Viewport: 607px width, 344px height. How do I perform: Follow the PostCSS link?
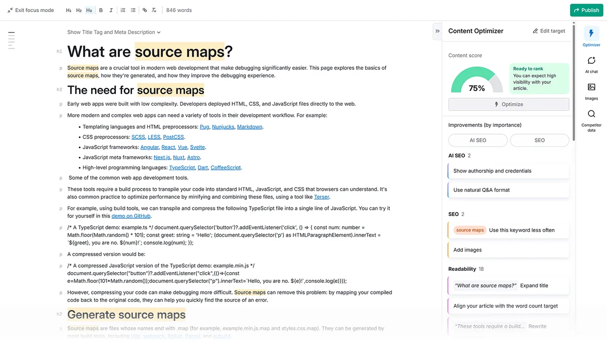174,137
